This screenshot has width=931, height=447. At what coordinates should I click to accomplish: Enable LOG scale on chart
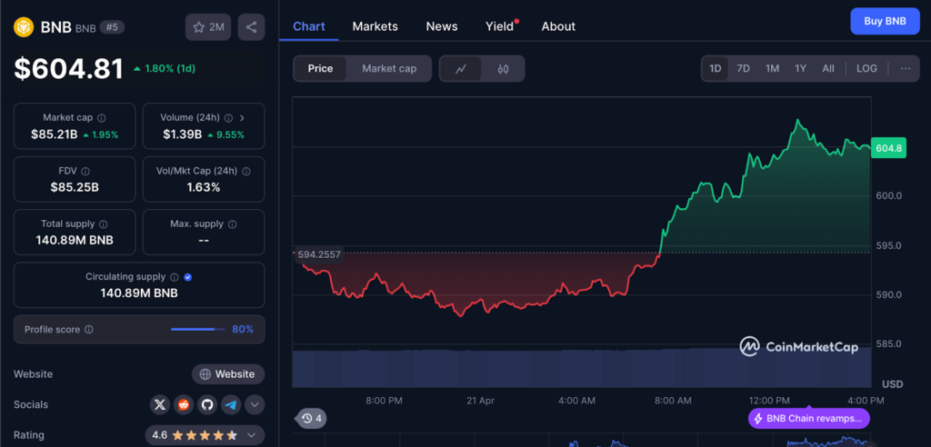tap(866, 69)
